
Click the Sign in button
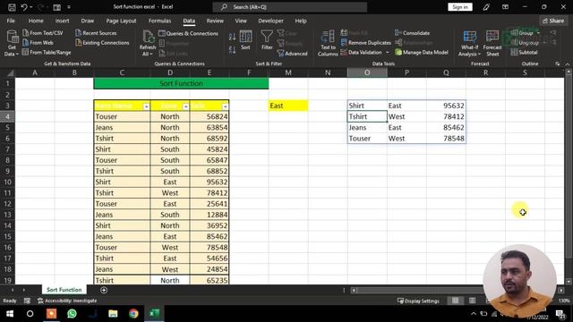click(459, 7)
